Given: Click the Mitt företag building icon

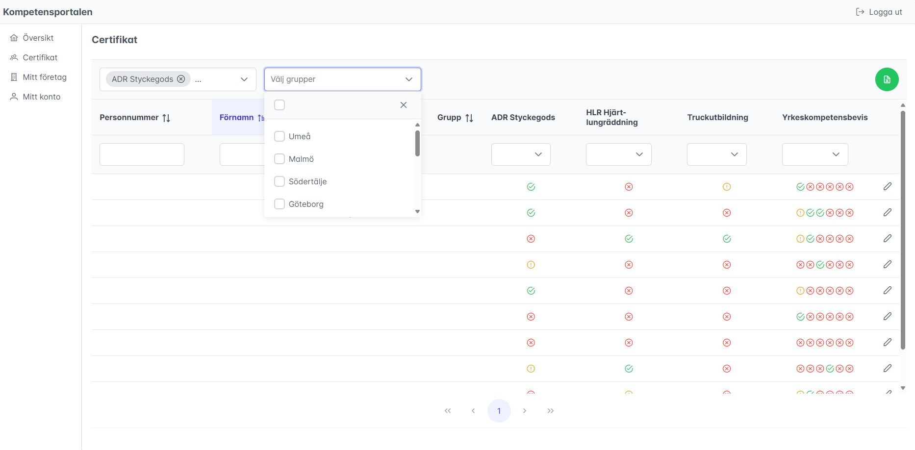Looking at the screenshot, I should coord(14,77).
